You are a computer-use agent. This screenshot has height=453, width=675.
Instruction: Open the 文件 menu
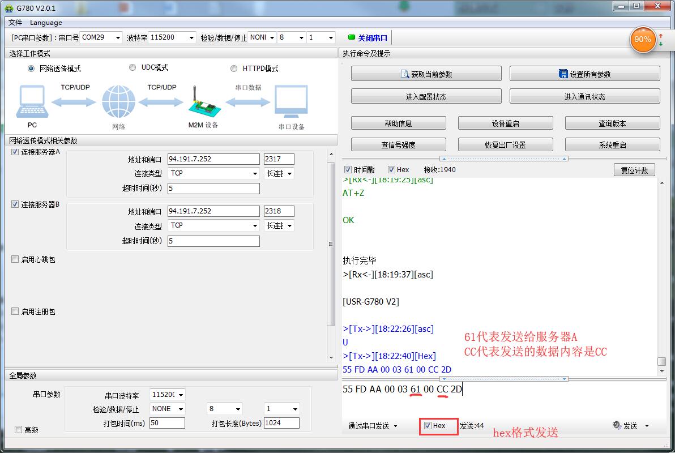pos(15,23)
